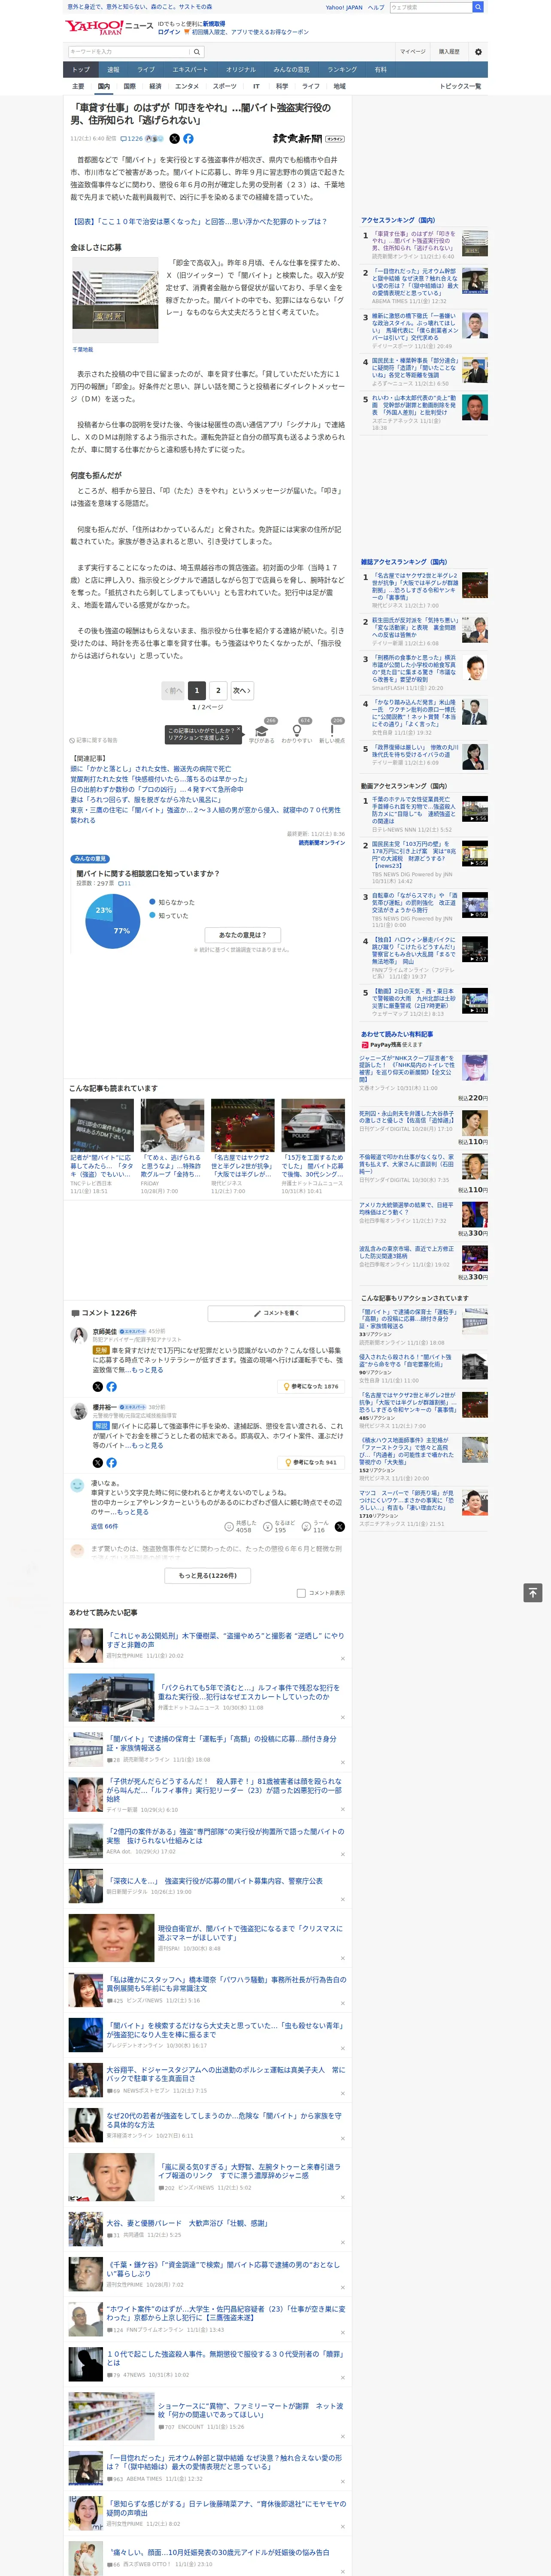Image resolution: width=551 pixels, height=2576 pixels.
Task: Click the scroll-to-top arrow button
Action: pyautogui.click(x=533, y=1592)
